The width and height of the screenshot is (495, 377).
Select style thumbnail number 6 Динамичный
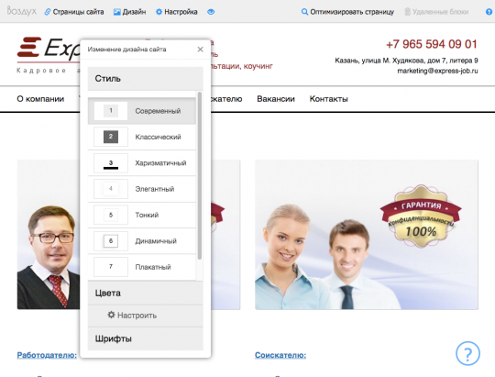point(111,241)
